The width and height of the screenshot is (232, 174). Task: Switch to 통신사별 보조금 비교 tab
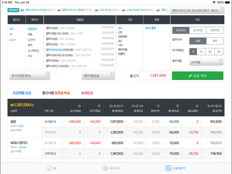56,93
